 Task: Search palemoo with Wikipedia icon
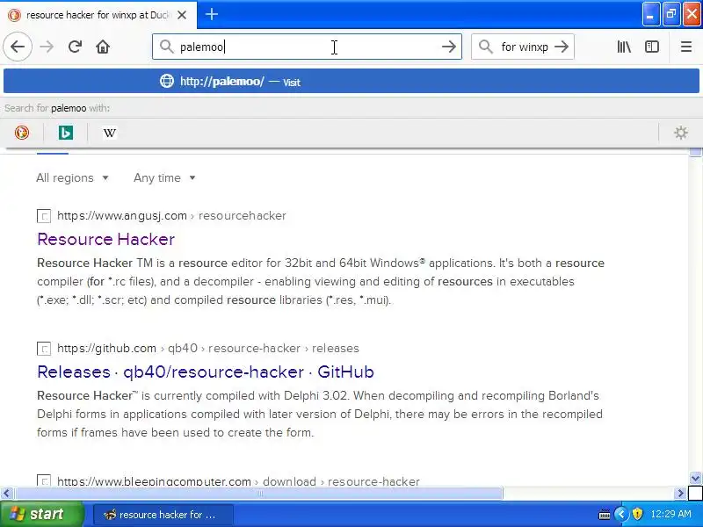click(109, 133)
